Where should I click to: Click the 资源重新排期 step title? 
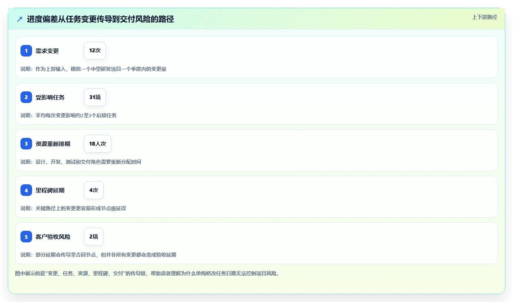[53, 144]
